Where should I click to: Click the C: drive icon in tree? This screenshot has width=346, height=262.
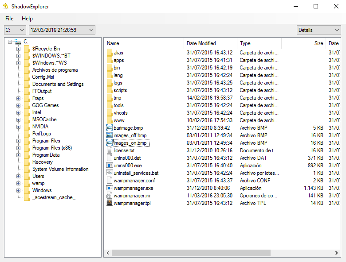click(18, 42)
